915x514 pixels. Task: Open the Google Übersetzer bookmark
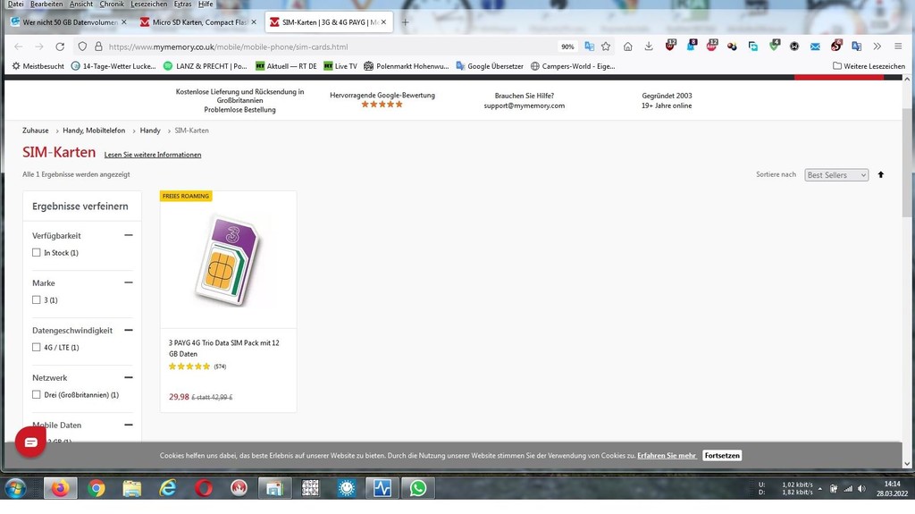(490, 66)
